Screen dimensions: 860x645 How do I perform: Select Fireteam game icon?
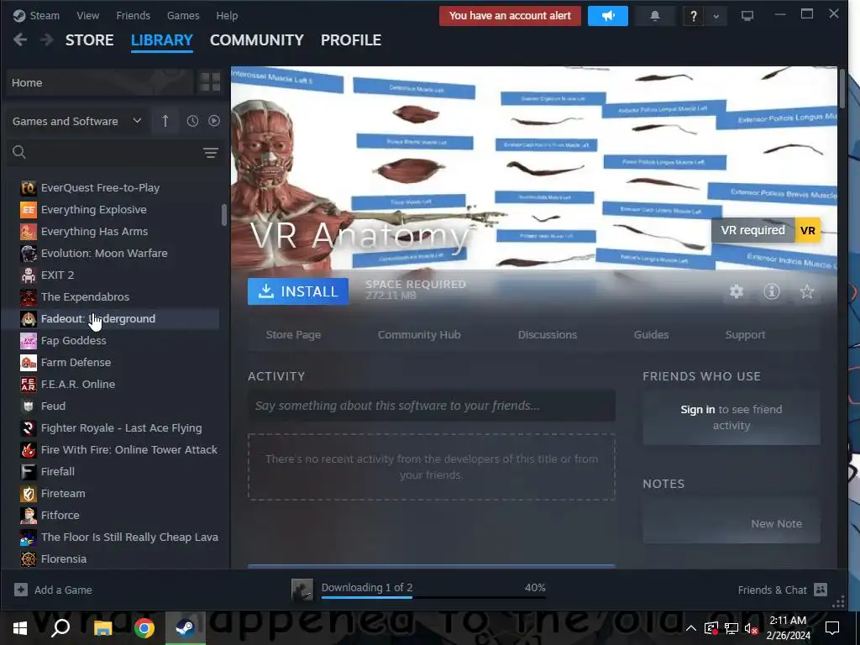coord(28,494)
